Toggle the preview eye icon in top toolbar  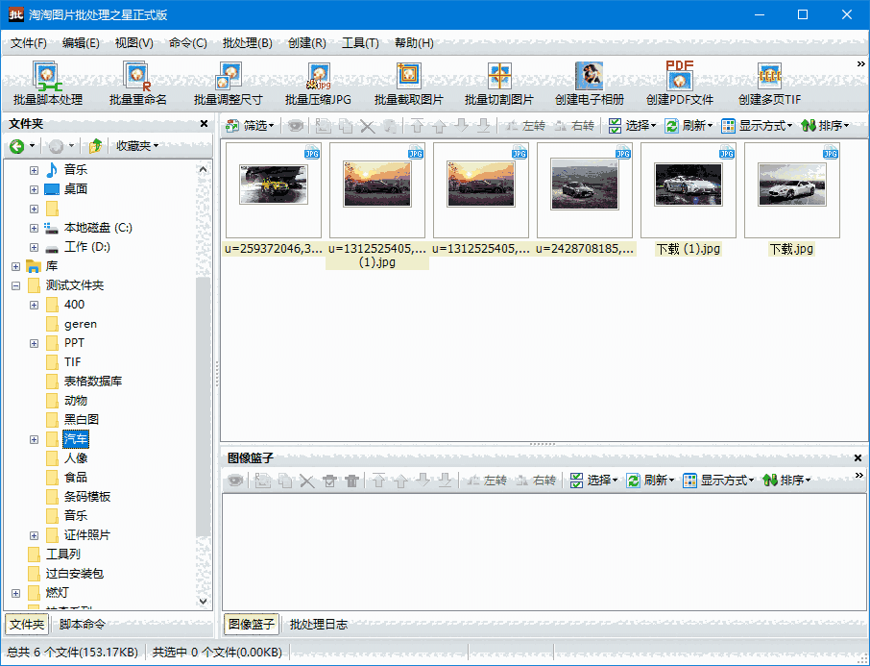click(296, 126)
